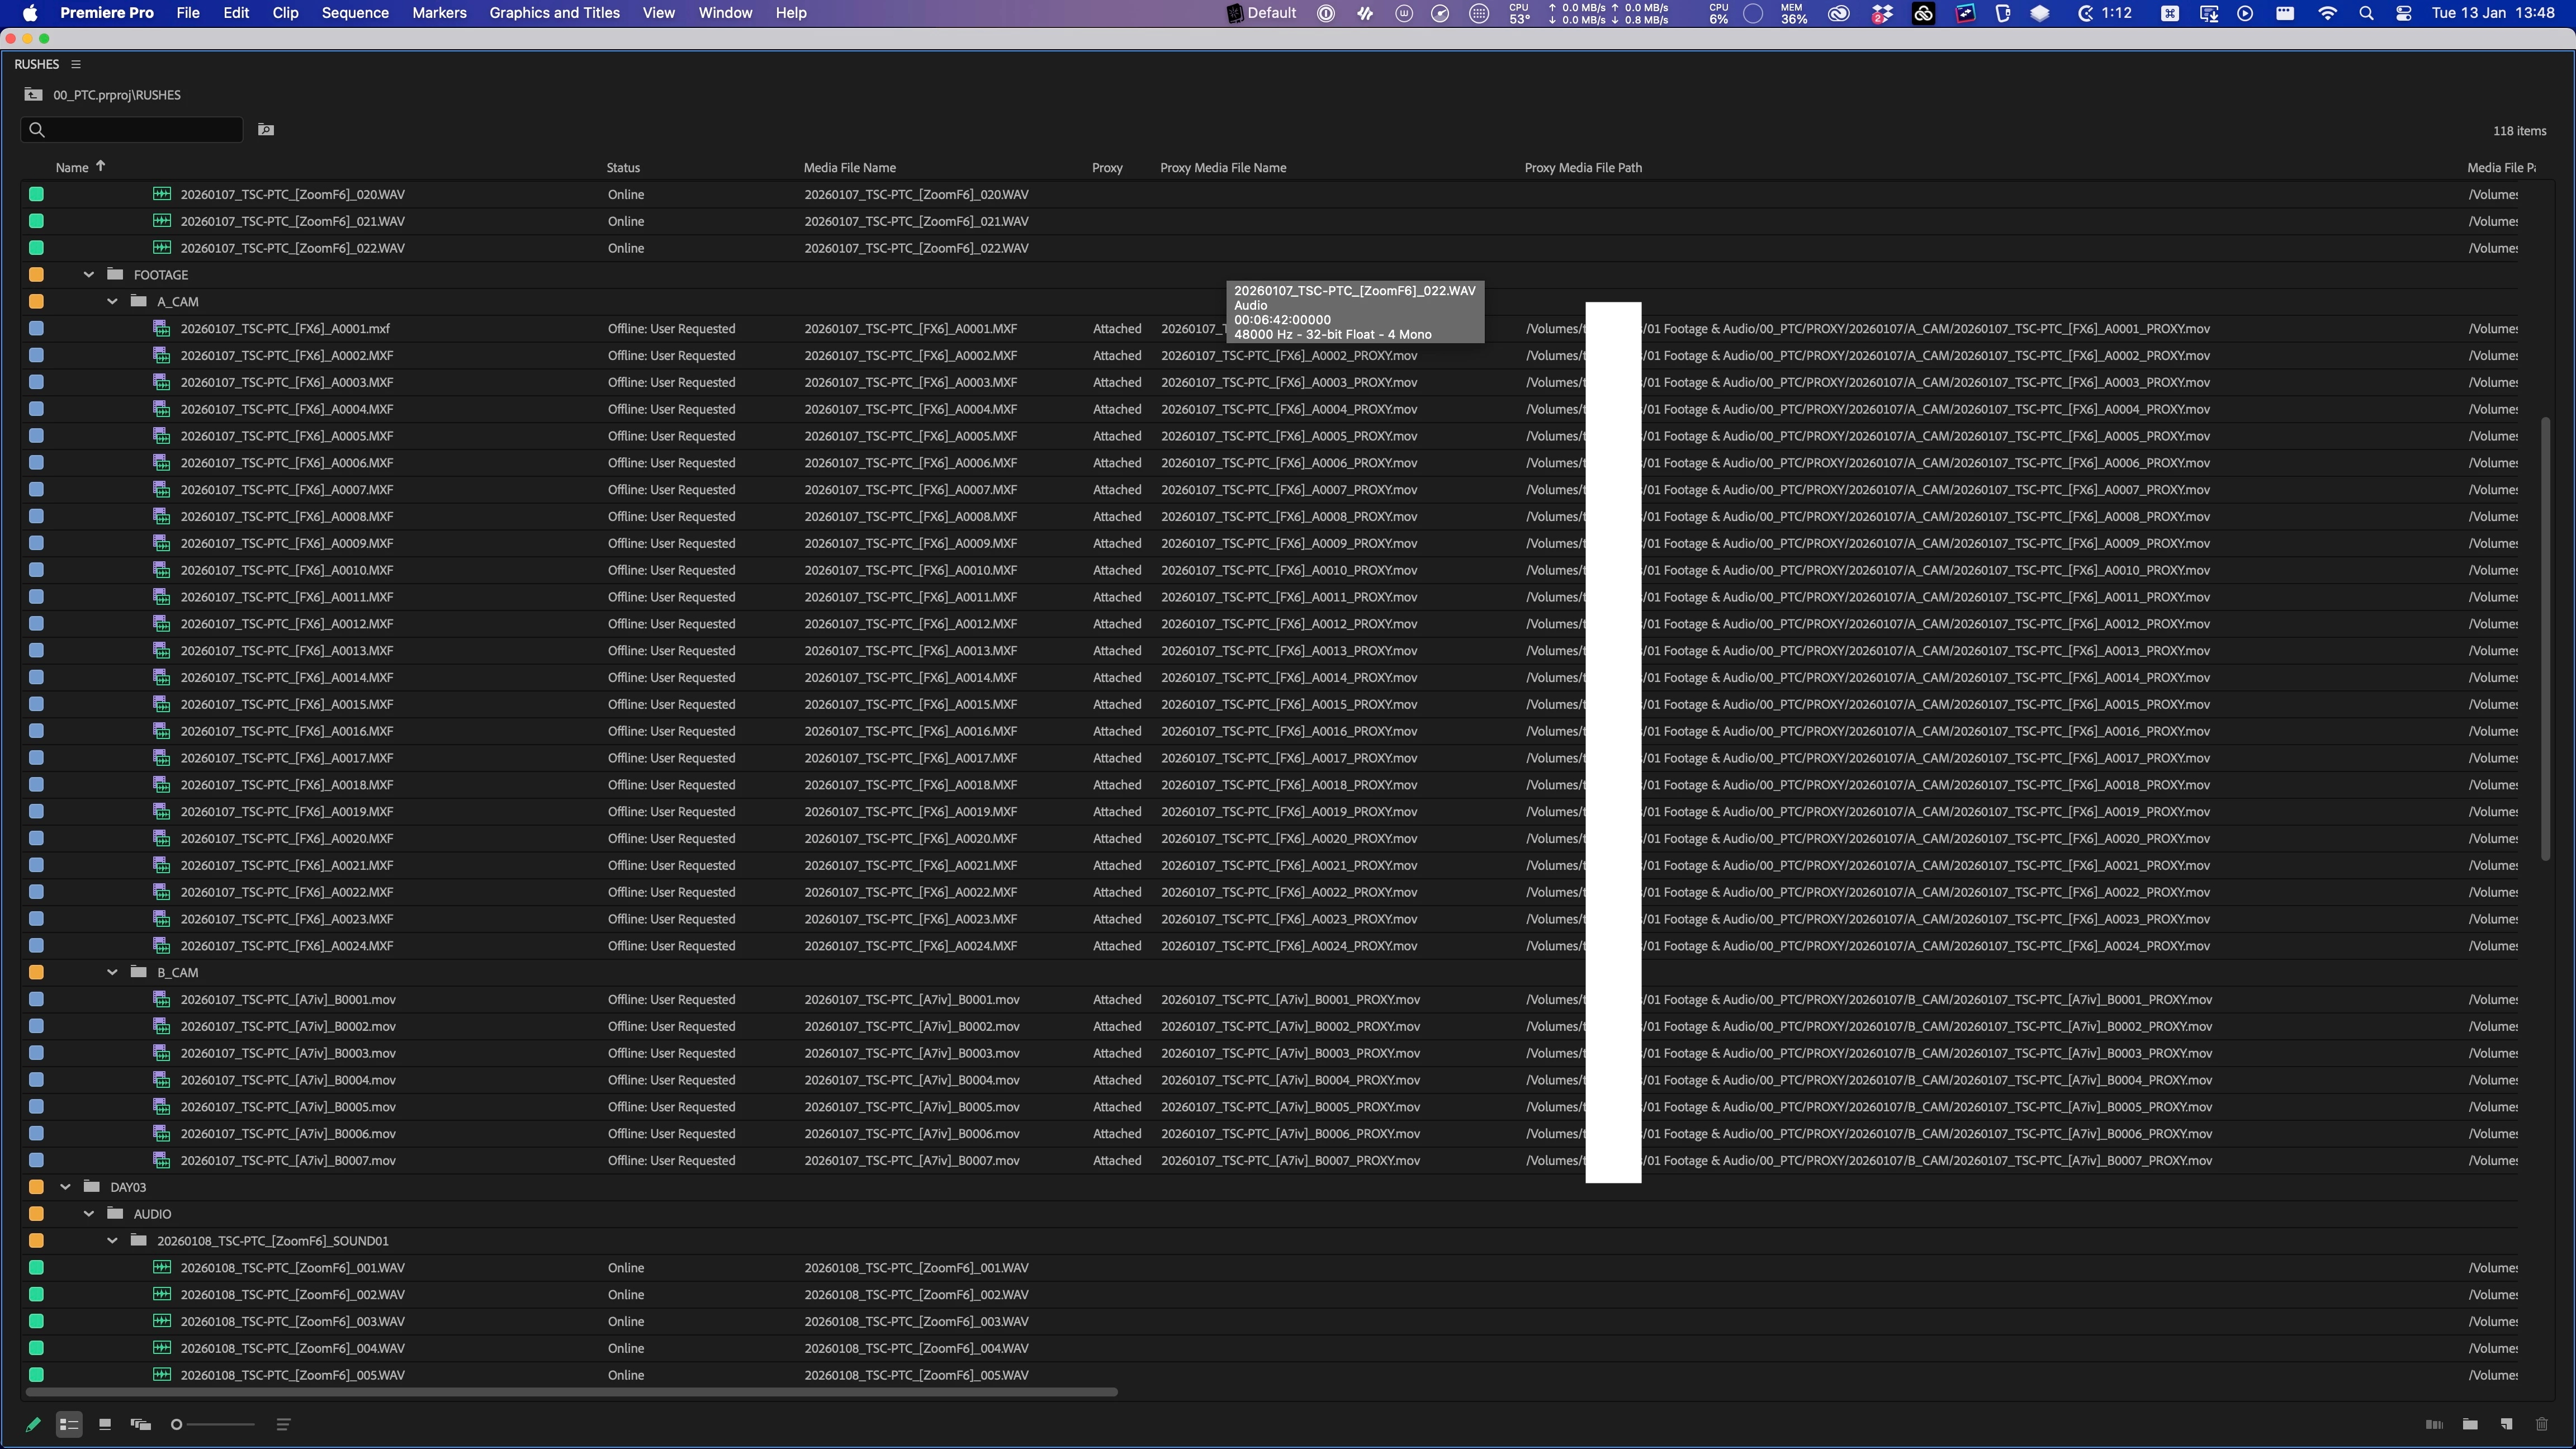The width and height of the screenshot is (2576, 1449).
Task: Open macOS Control Center
Action: pyautogui.click(x=2404, y=13)
